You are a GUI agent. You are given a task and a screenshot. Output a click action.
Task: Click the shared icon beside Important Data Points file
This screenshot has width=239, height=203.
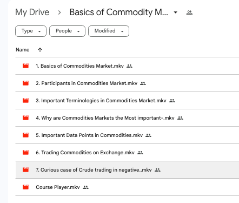click(x=148, y=135)
